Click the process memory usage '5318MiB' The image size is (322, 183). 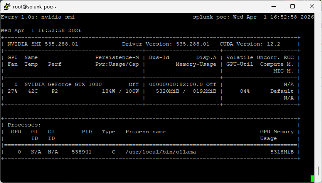282,152
